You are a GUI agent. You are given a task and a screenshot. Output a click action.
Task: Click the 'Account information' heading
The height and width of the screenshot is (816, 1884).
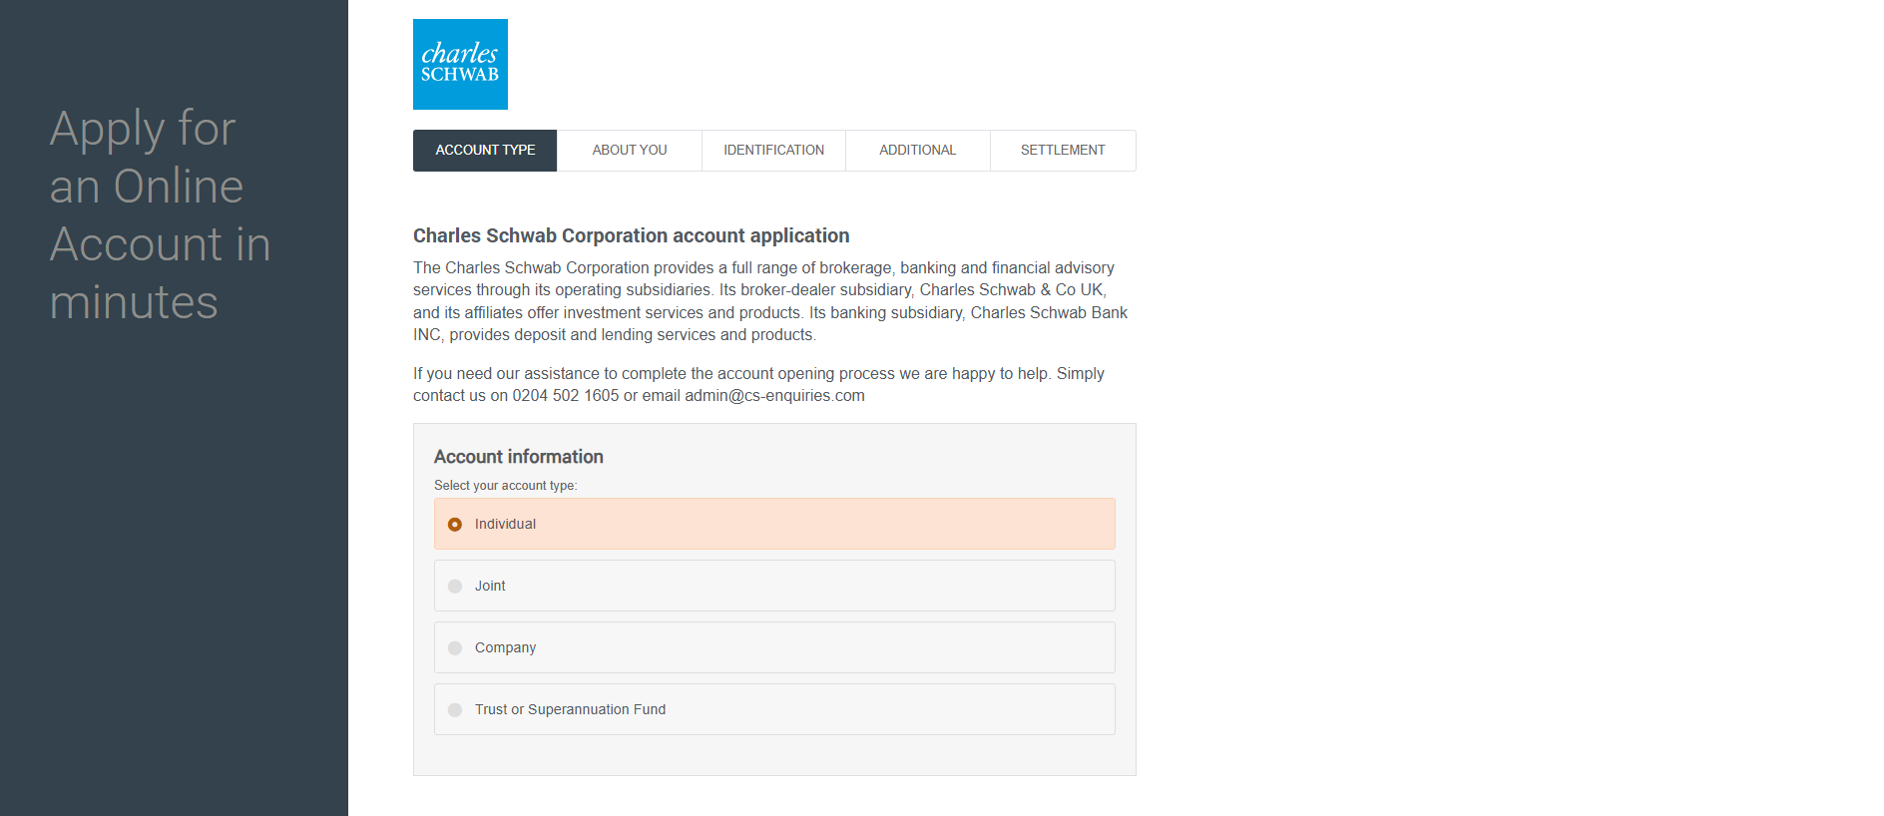519,457
